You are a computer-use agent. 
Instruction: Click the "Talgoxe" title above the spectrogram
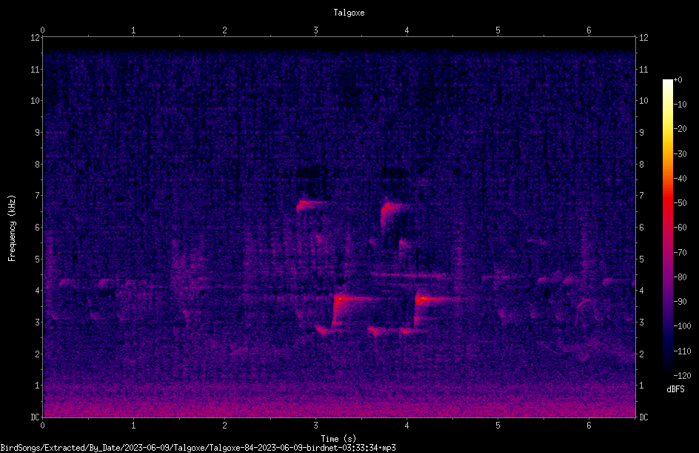tap(349, 13)
